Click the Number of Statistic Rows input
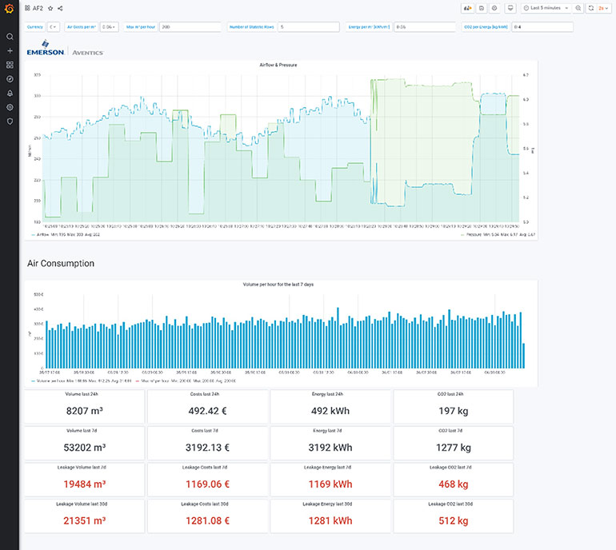This screenshot has height=550, width=616. (308, 27)
